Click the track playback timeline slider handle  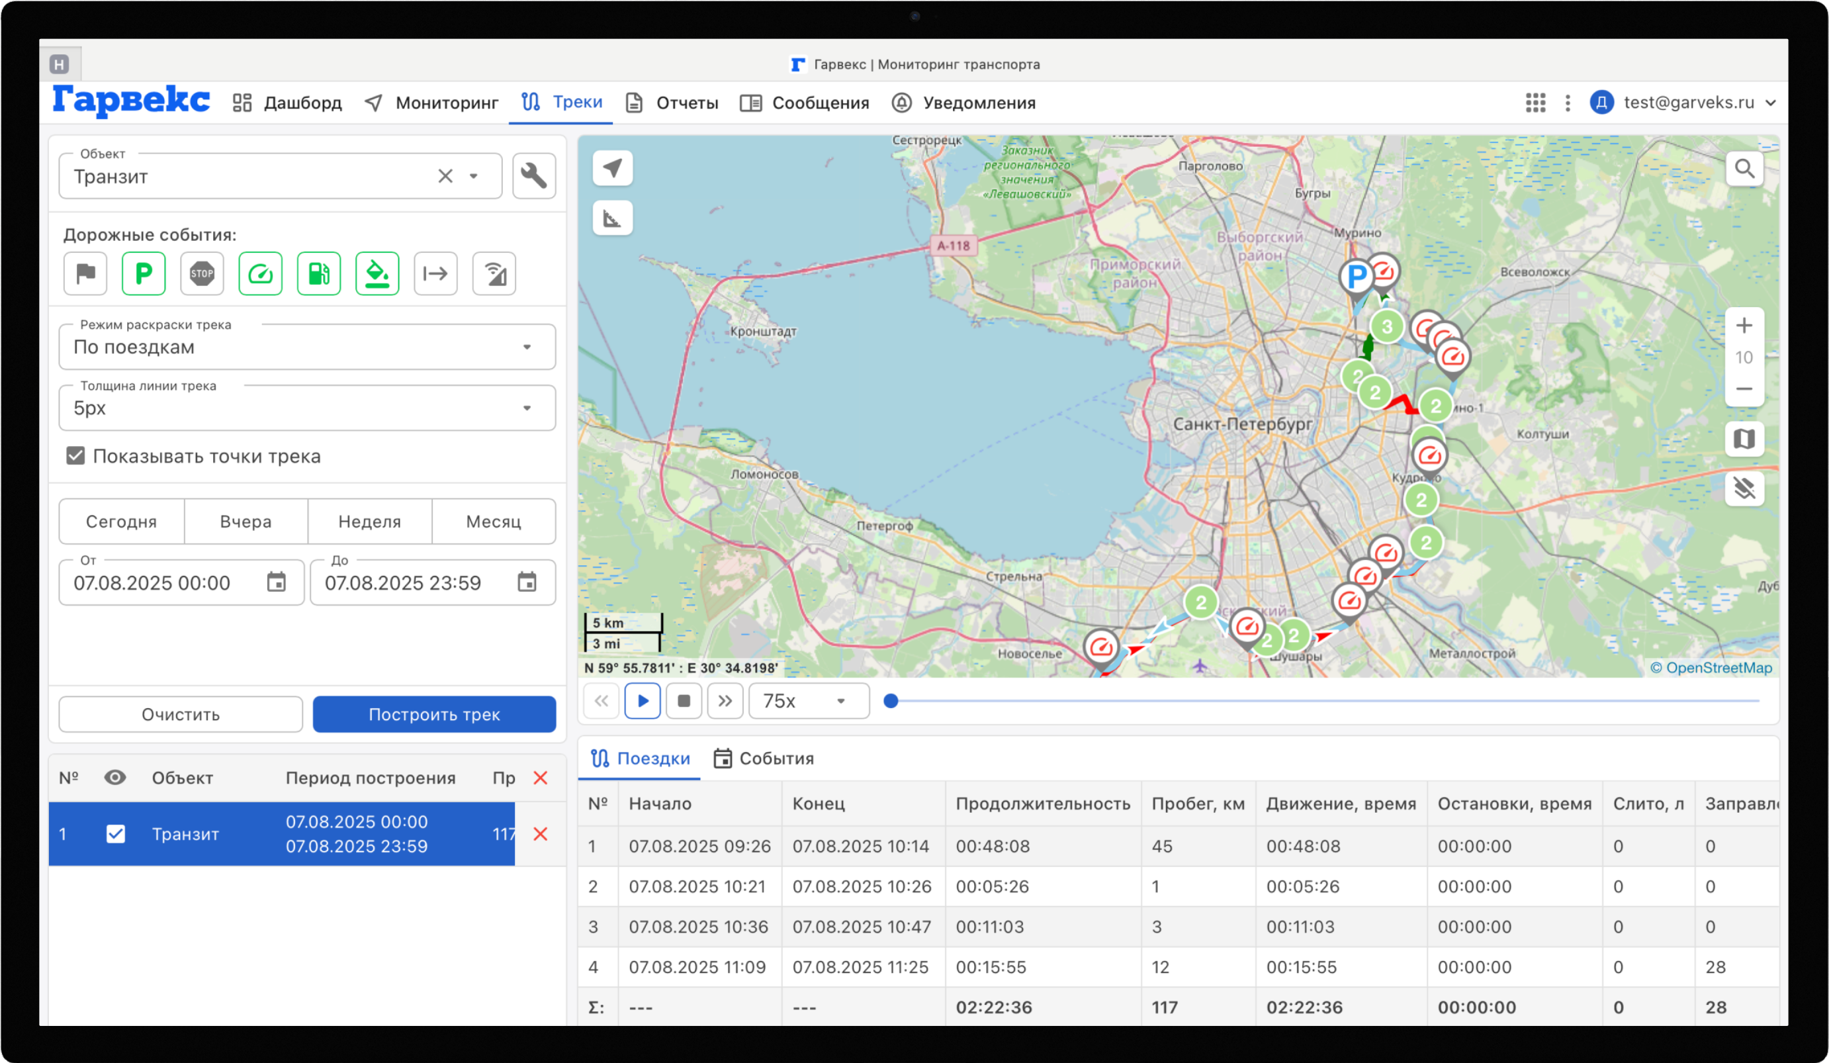tap(891, 701)
